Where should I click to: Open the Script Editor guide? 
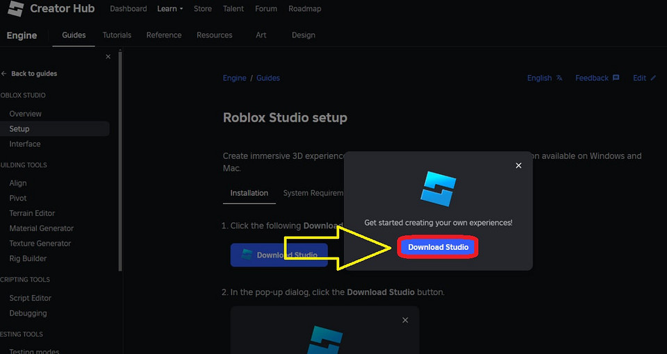[x=31, y=298]
